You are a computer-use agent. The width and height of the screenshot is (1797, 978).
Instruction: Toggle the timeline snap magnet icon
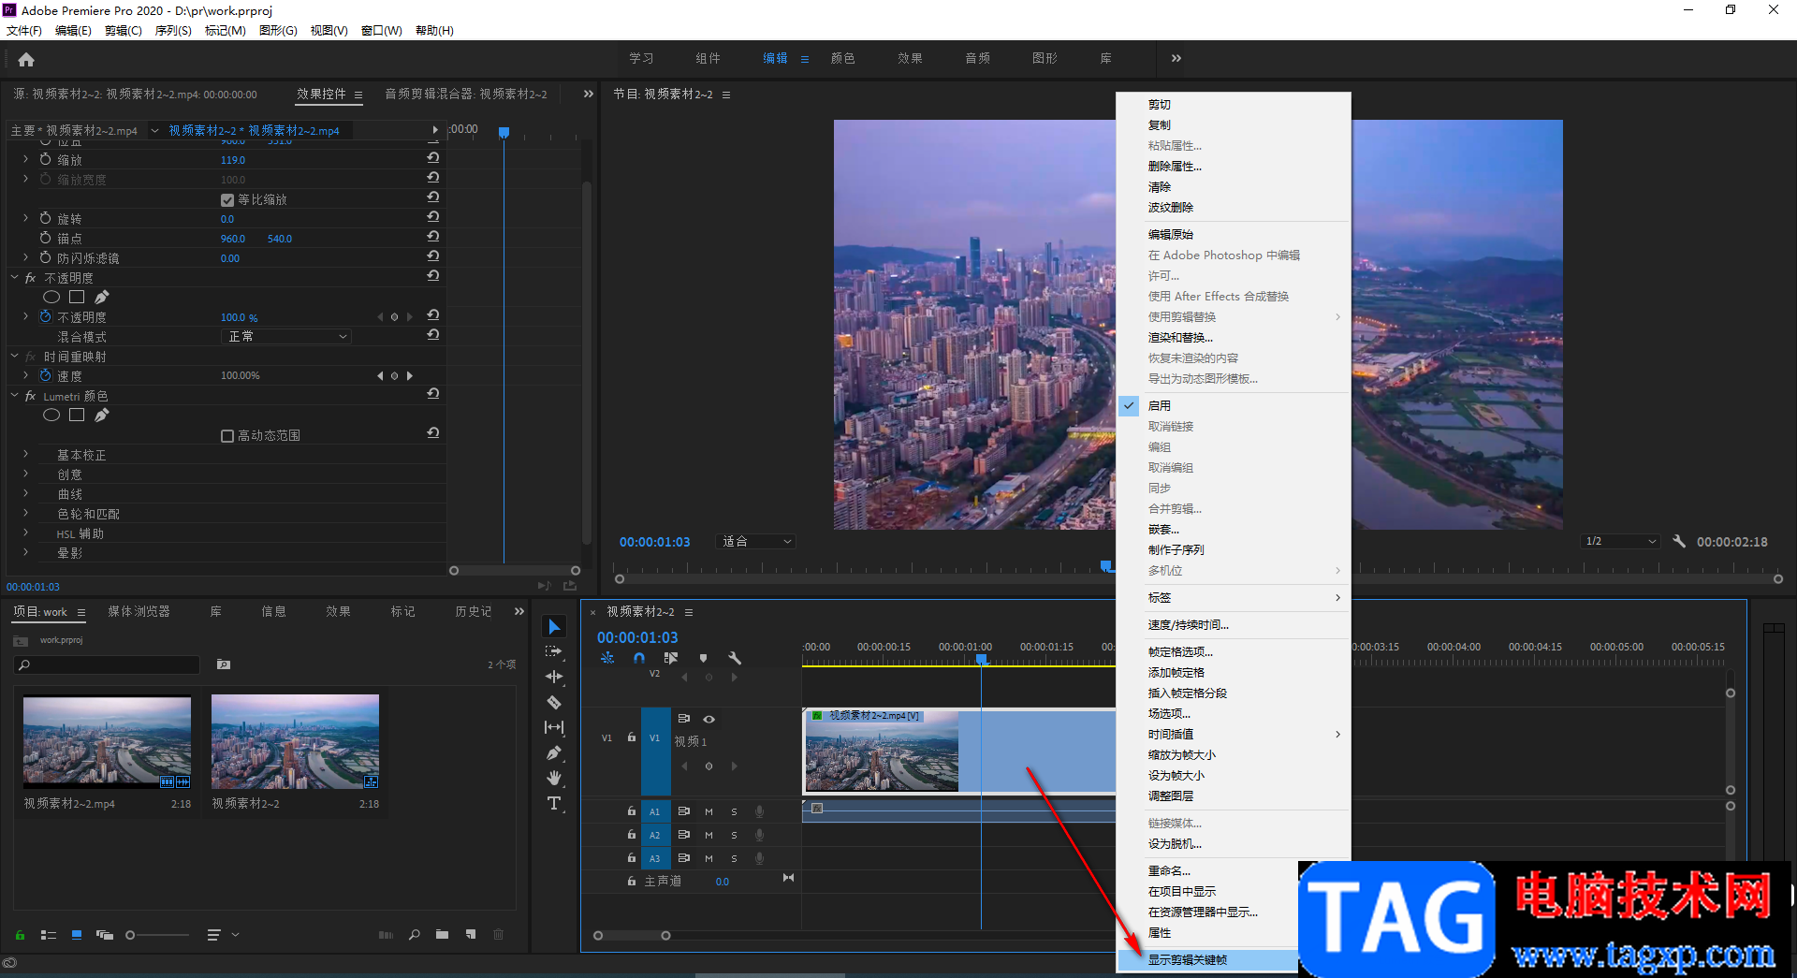point(639,658)
